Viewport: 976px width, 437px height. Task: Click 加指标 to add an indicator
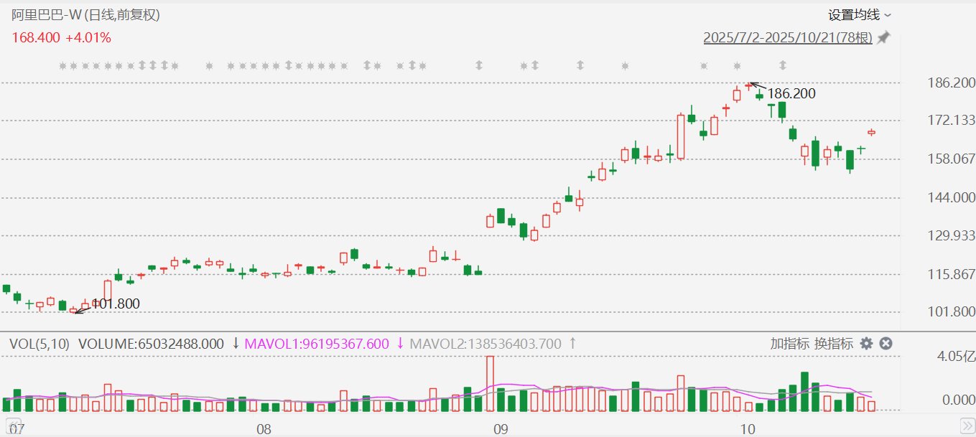coord(789,344)
